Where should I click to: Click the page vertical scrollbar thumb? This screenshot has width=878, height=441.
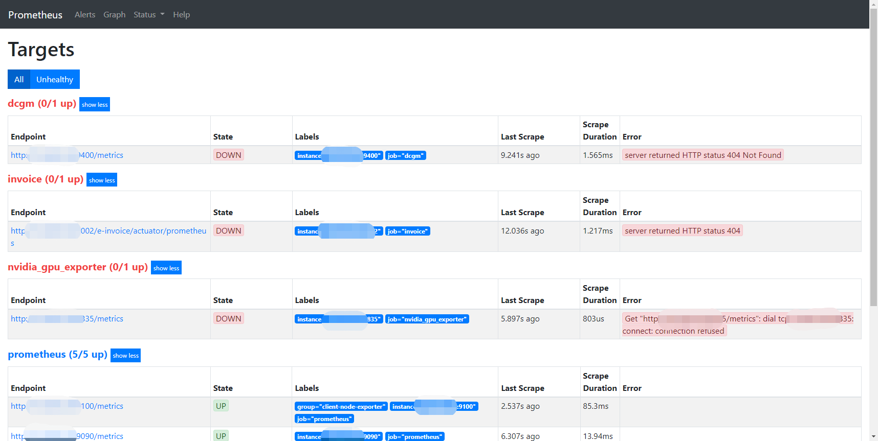(873, 157)
